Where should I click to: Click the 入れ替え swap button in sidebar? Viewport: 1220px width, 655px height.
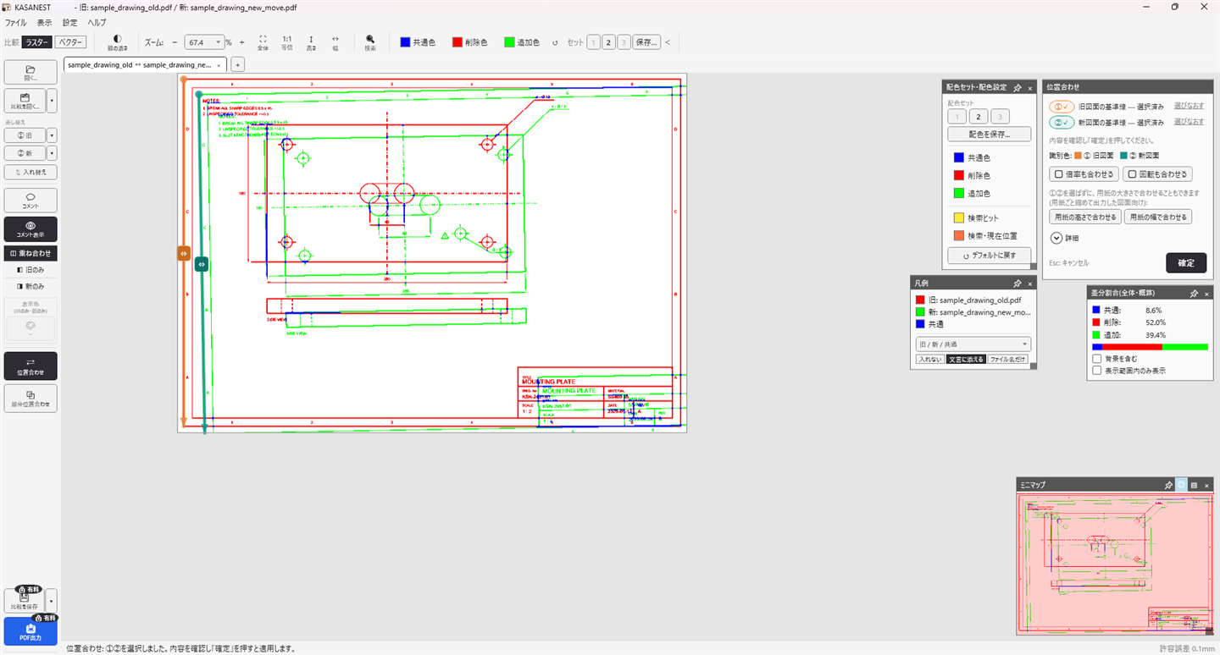coord(30,172)
